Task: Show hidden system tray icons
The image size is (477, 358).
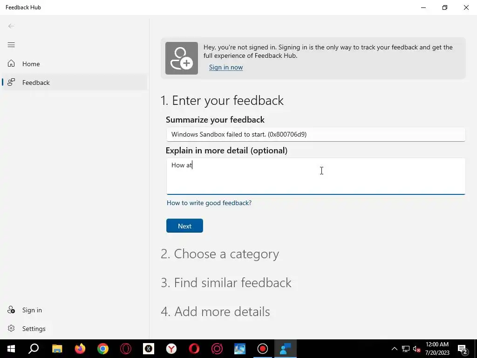Action: 394,349
